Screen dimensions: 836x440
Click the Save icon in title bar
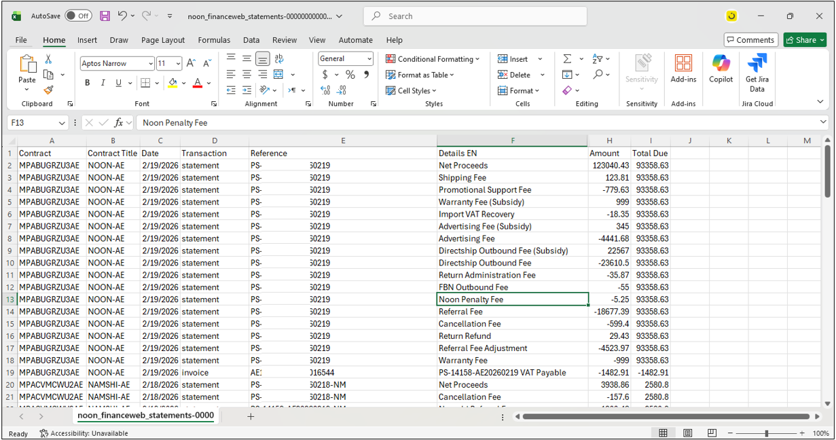coord(105,16)
